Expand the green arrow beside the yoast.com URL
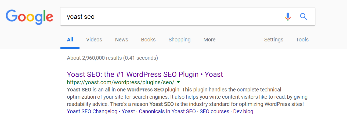Viewport: 347px width, 121px height. coord(178,82)
